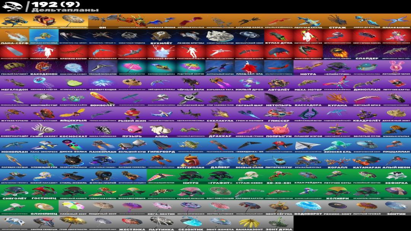Choose the КУРАМА glider
Screen dimensions: 411x231
338,99
